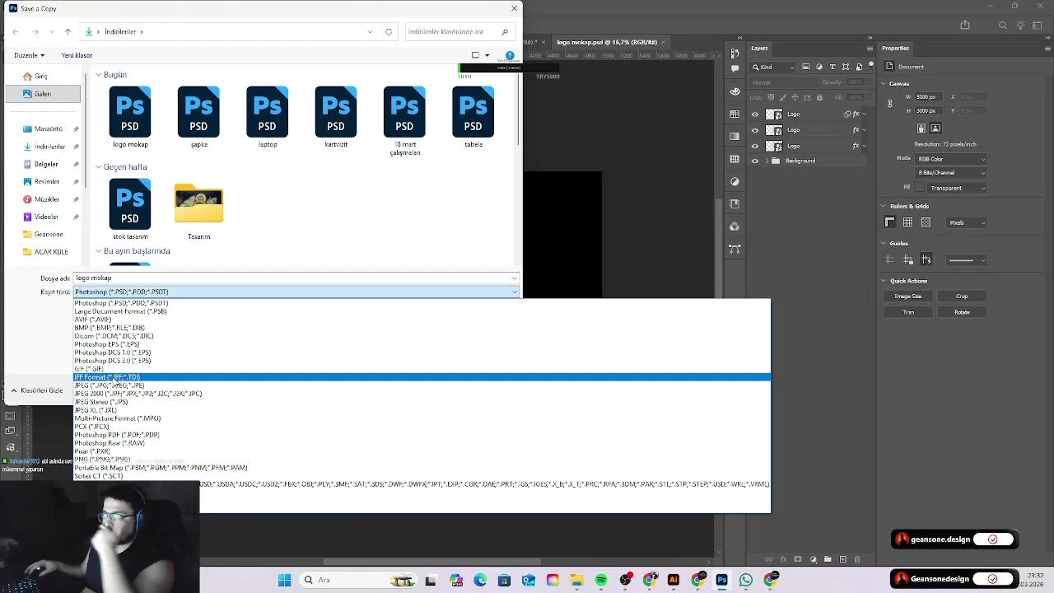Filter layers by type layer icon
The width and height of the screenshot is (1054, 593).
(x=832, y=67)
